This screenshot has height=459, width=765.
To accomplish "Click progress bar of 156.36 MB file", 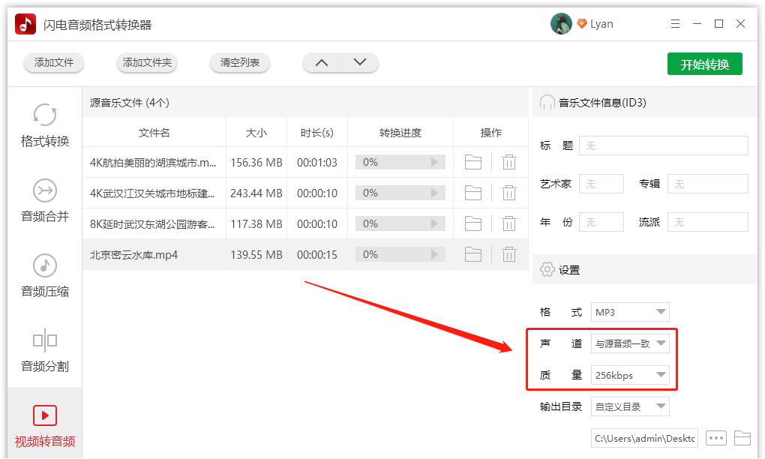I will click(400, 162).
